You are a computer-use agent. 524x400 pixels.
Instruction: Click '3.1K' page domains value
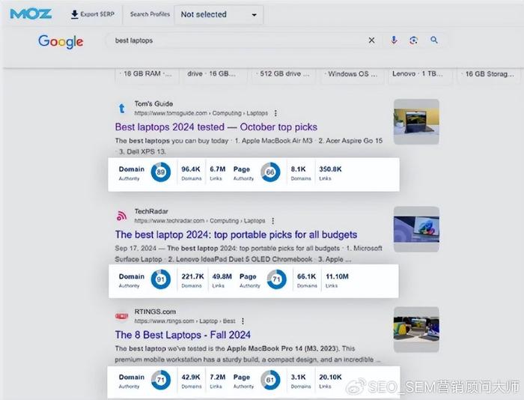(x=298, y=378)
